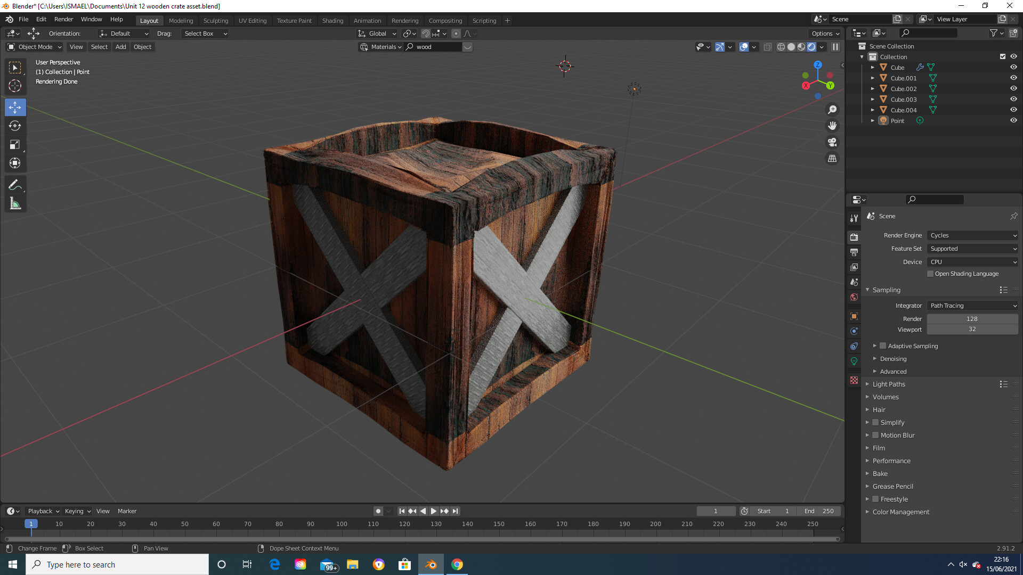Select the Annotate tool
The height and width of the screenshot is (575, 1023).
pyautogui.click(x=15, y=184)
